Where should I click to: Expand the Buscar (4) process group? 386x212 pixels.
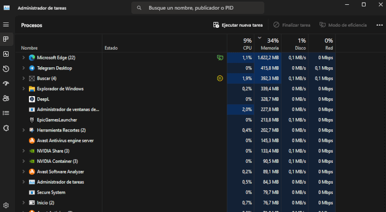click(x=24, y=78)
